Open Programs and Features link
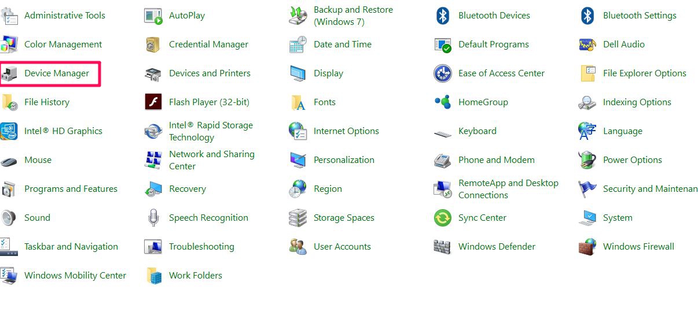The image size is (698, 334). click(x=71, y=189)
